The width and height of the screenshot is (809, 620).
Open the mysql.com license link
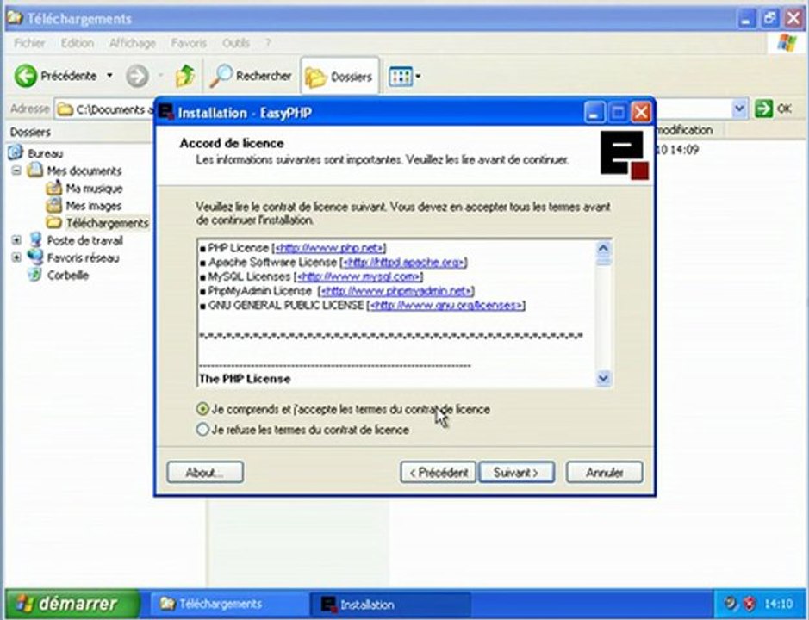(358, 277)
